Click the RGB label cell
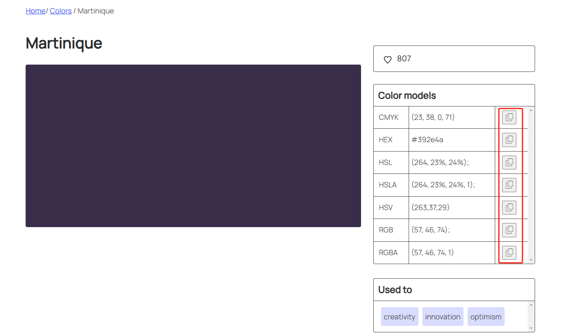Screen dimensions: 568x336 click(x=391, y=230)
